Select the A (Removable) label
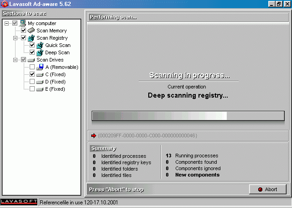Screen dimensions: 292x208 pyautogui.click(x=62, y=67)
